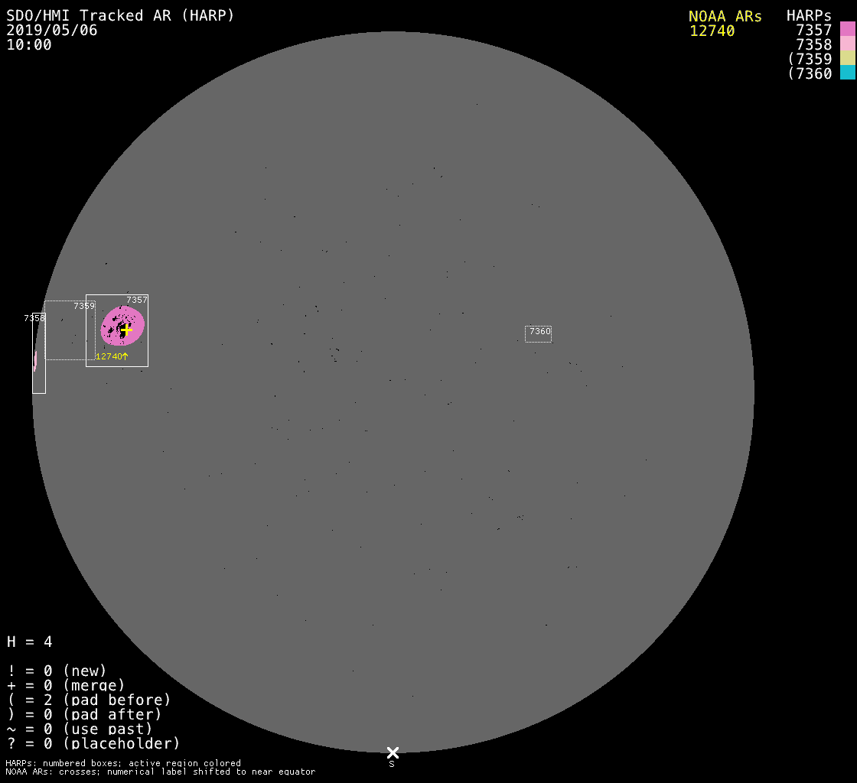Click the 7357 label on the solid box
This screenshot has width=857, height=783.
[x=137, y=300]
